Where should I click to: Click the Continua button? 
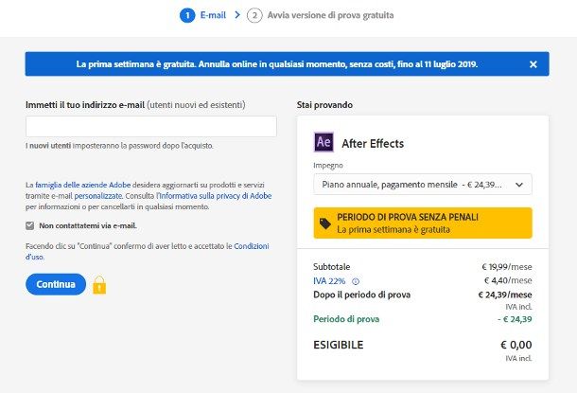pos(56,284)
